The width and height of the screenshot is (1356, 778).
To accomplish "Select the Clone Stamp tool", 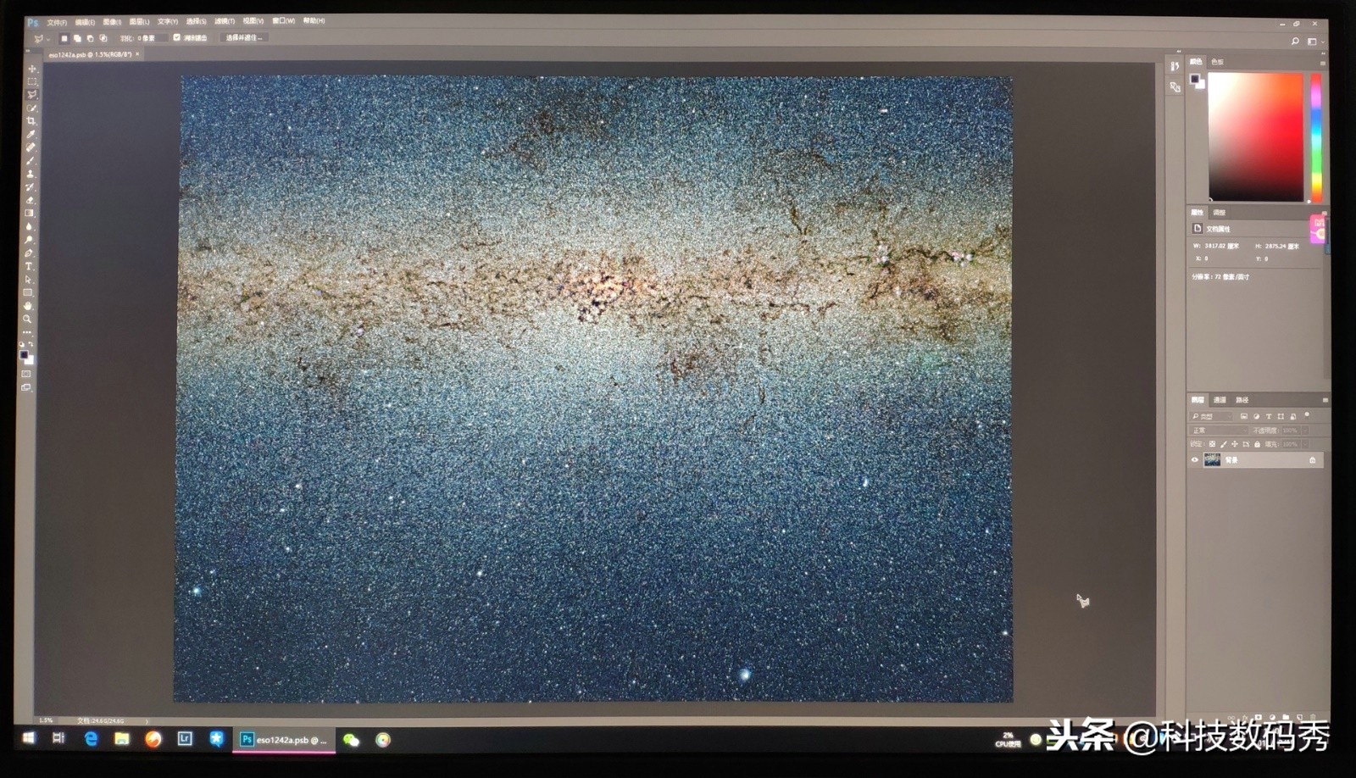I will (x=31, y=174).
